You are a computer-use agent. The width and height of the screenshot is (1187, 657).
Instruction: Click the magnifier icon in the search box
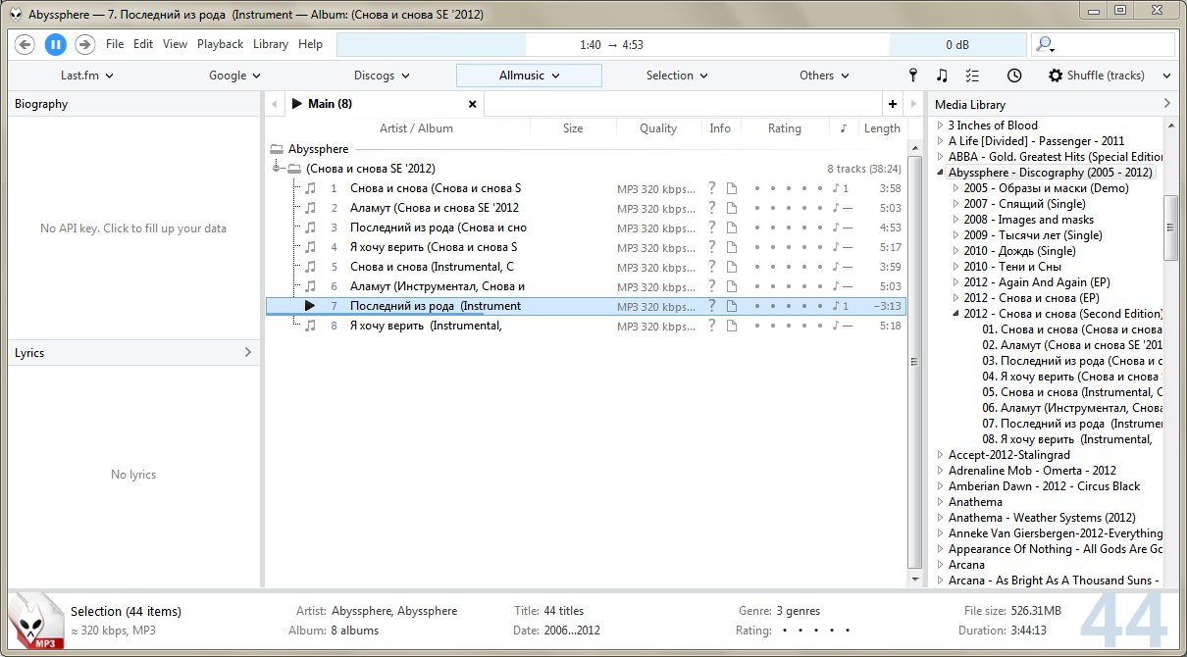point(1045,44)
